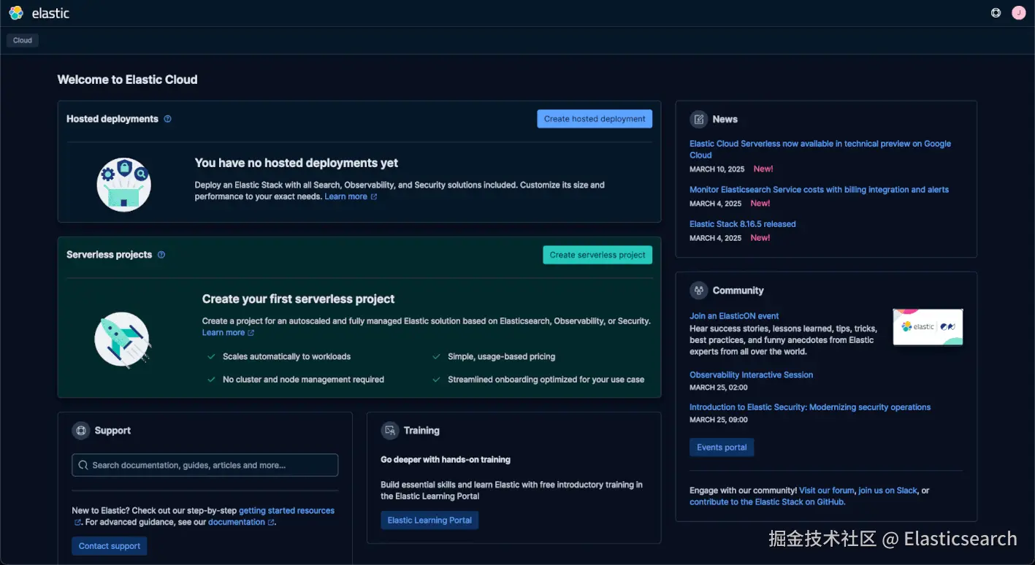1035x565 pixels.
Task: Click checkmark beside Simple, usage-based pricing
Action: [x=436, y=357]
